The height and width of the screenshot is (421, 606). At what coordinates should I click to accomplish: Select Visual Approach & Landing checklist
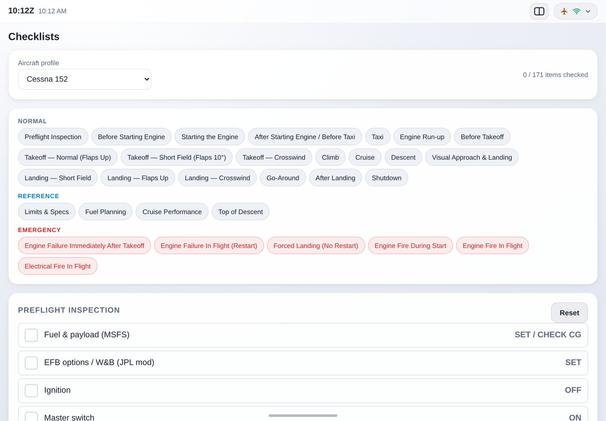pyautogui.click(x=472, y=157)
